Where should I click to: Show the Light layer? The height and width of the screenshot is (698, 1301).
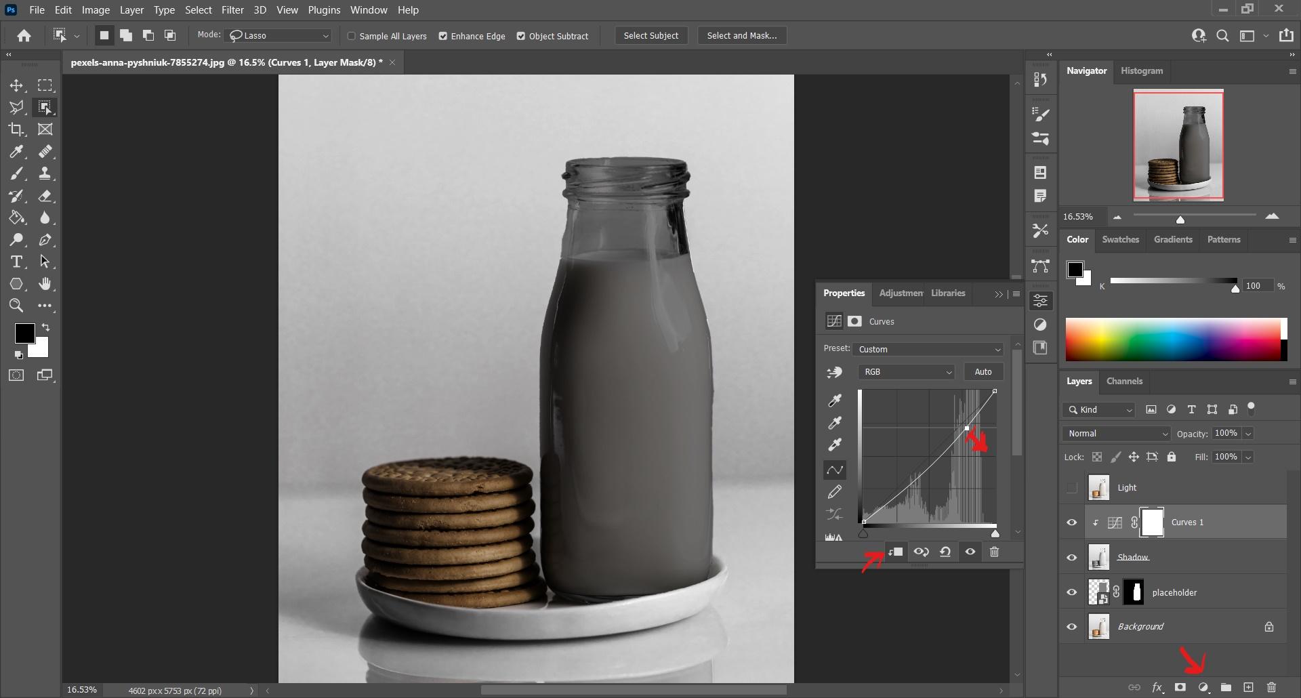point(1072,488)
